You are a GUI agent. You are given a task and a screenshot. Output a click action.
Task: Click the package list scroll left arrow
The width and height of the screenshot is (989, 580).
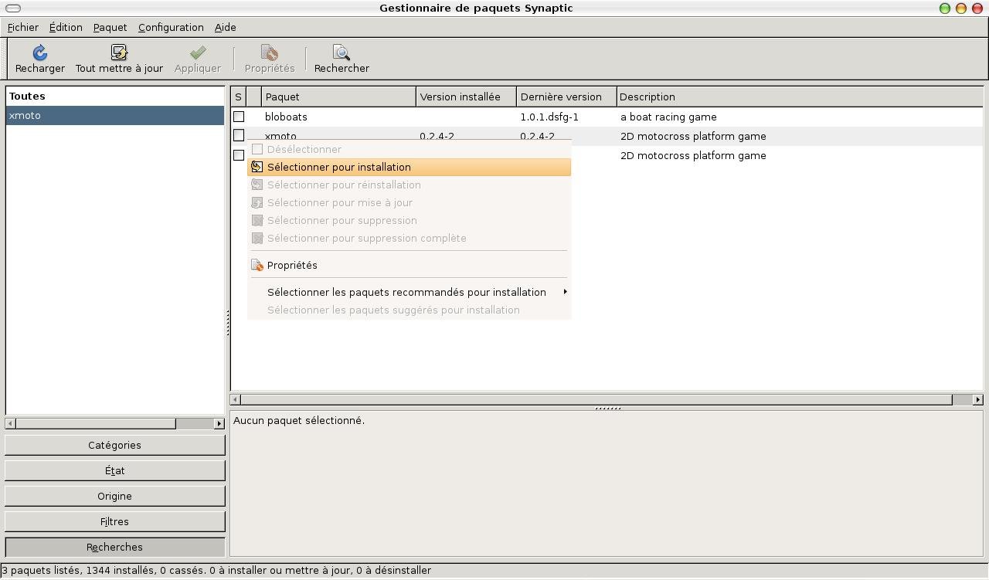[236, 399]
